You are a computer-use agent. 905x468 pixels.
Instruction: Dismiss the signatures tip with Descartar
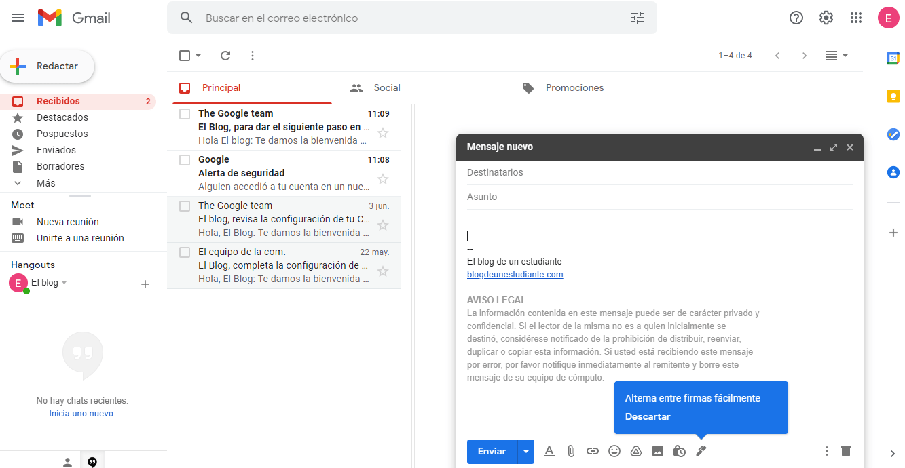point(647,416)
